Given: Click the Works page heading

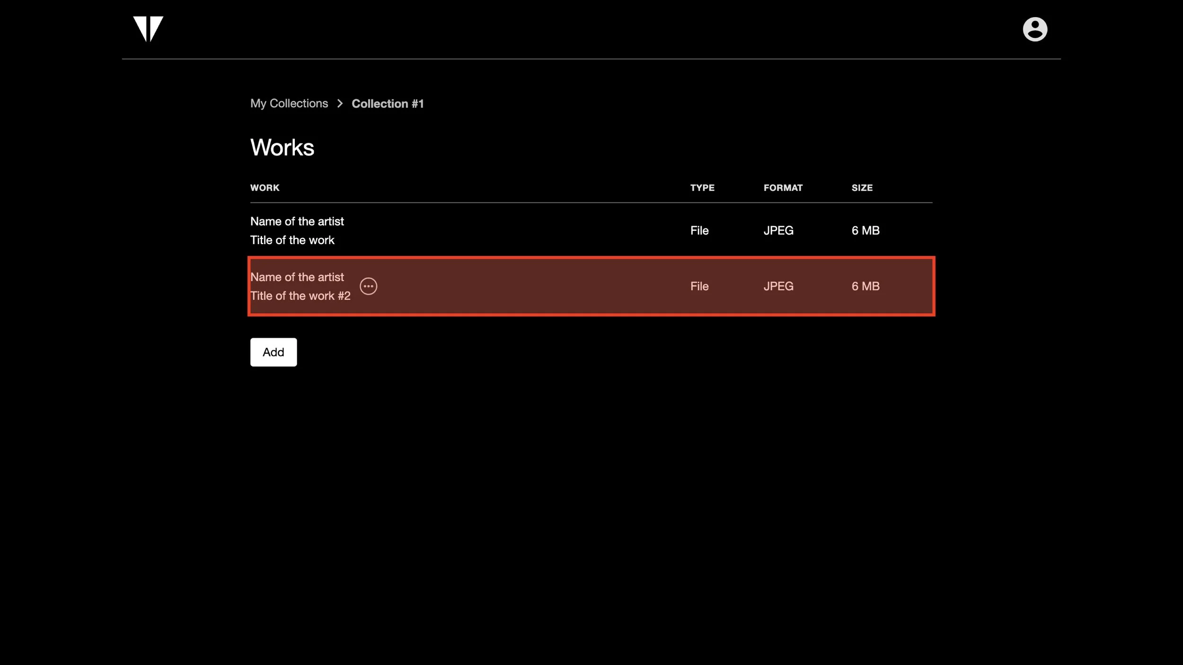Looking at the screenshot, I should pos(282,147).
